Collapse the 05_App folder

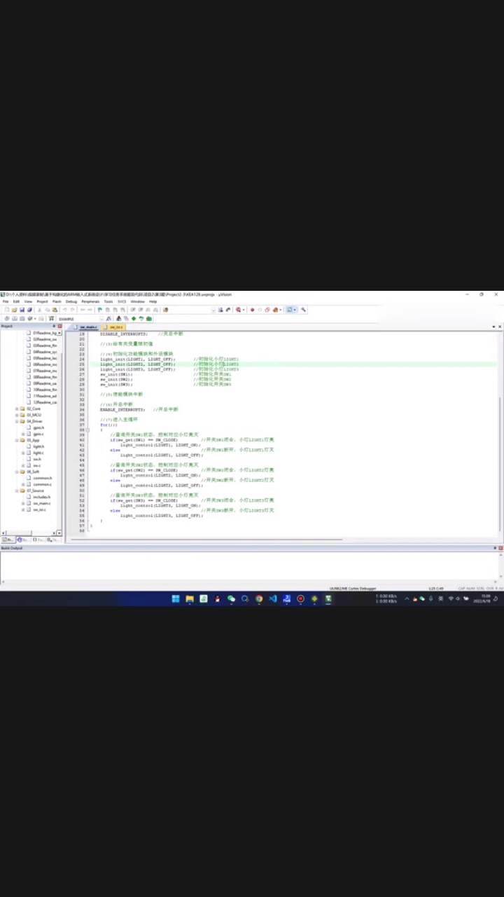pyautogui.click(x=17, y=440)
